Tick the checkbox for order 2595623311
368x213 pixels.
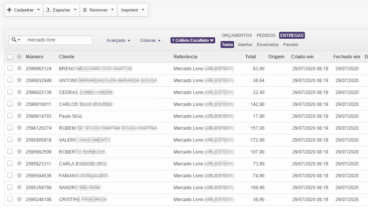[10, 163]
